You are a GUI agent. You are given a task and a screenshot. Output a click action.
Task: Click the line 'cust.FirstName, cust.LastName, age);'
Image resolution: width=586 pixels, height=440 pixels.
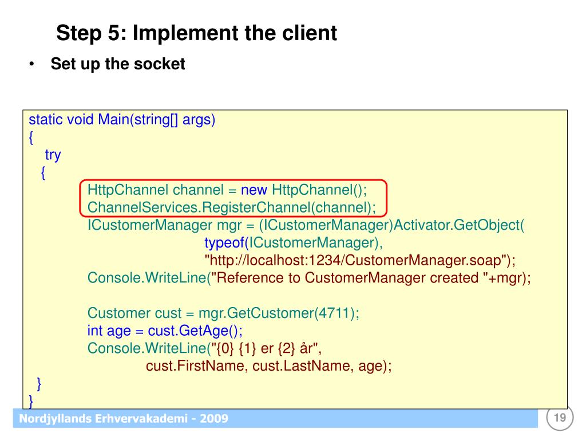[x=269, y=366]
